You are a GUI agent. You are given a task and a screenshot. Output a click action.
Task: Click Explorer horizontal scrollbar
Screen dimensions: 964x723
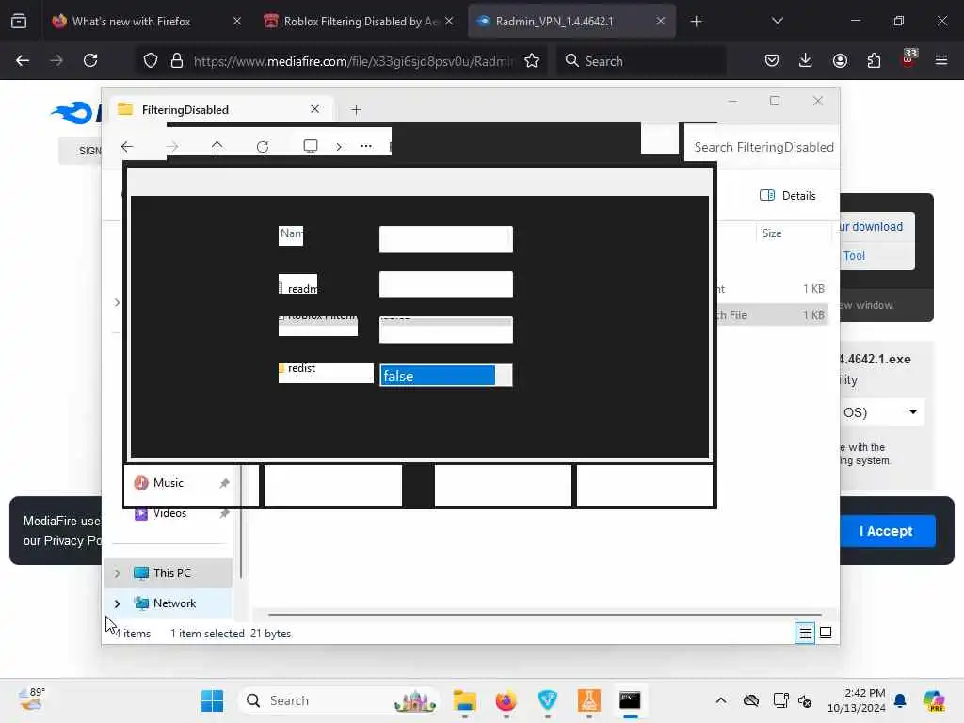[x=545, y=614]
